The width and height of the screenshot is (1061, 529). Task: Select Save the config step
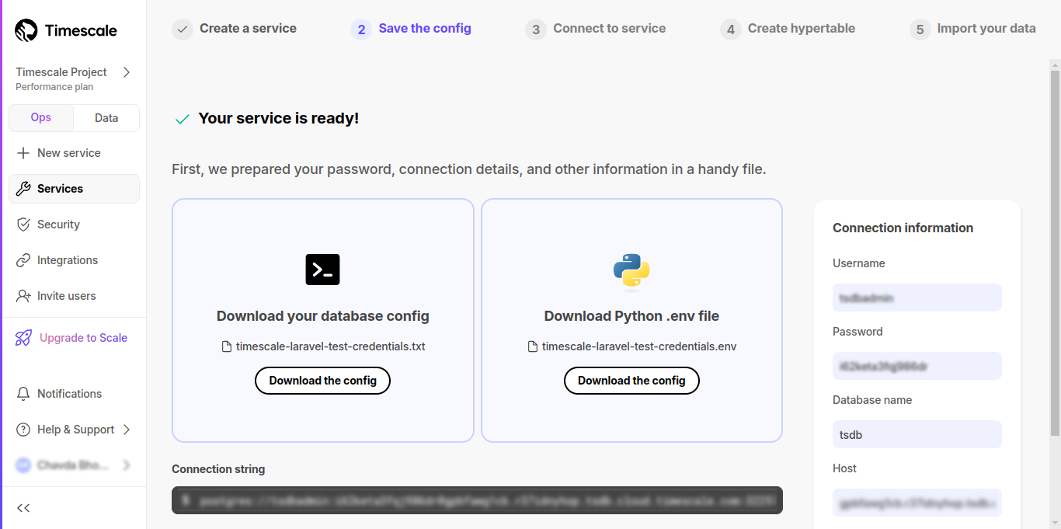[425, 28]
